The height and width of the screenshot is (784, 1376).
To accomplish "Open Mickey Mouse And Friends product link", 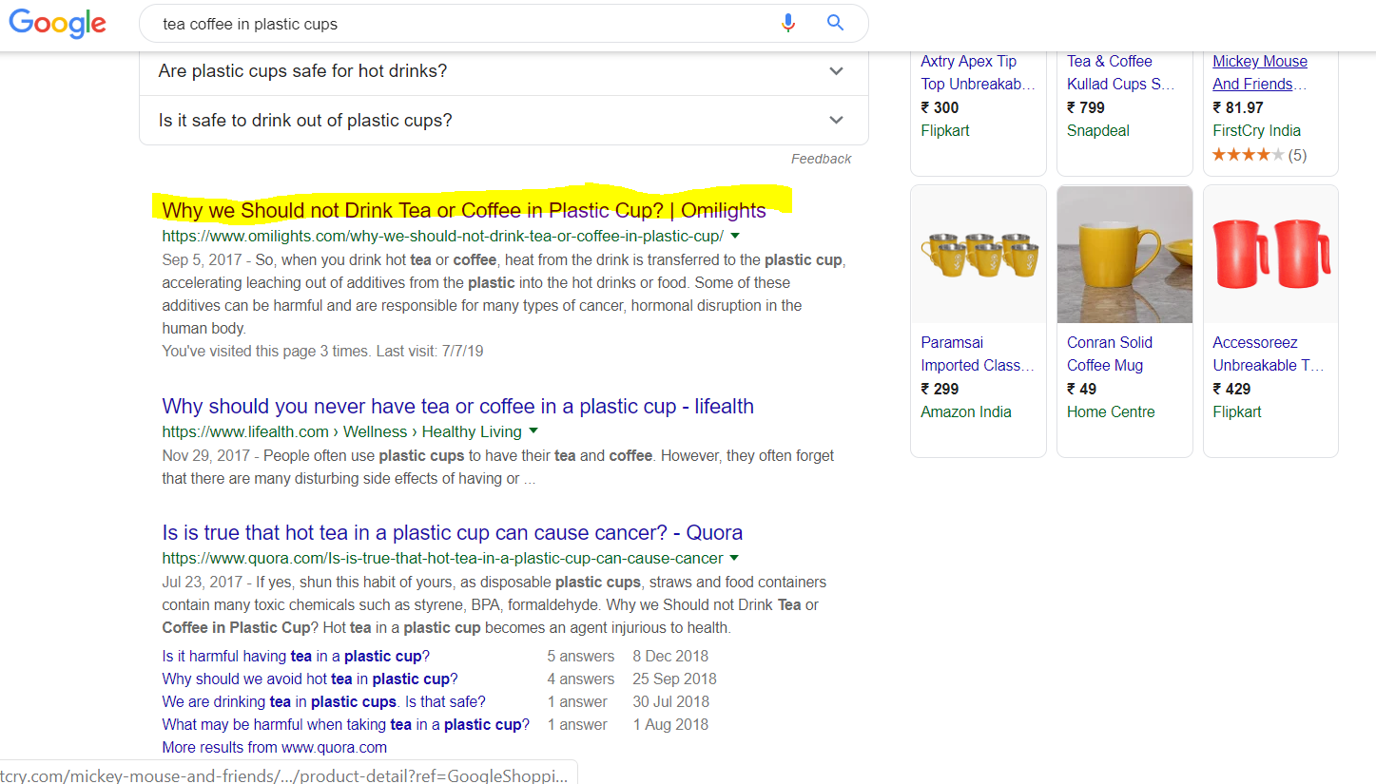I will (1259, 72).
